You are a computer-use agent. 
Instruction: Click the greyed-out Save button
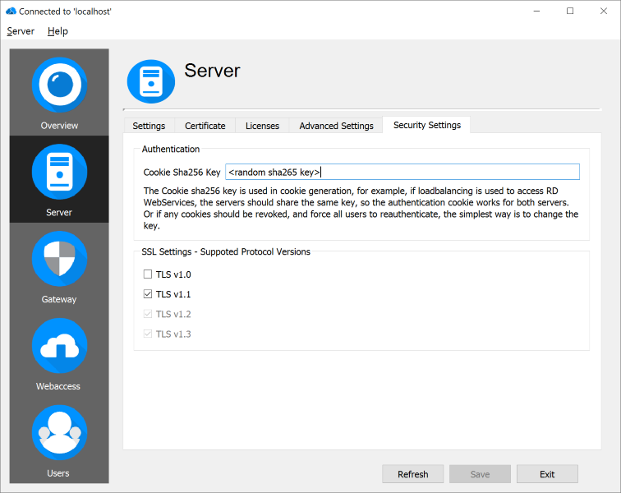coord(480,474)
